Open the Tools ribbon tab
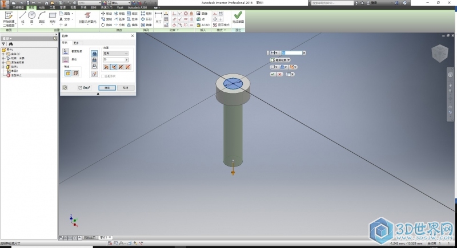 (x=52, y=7)
